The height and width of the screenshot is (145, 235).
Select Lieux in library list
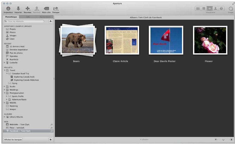tap(12, 39)
